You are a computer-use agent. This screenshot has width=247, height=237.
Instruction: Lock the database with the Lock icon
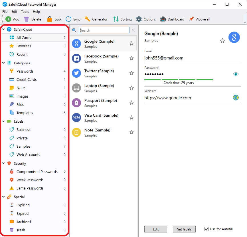tap(50, 19)
